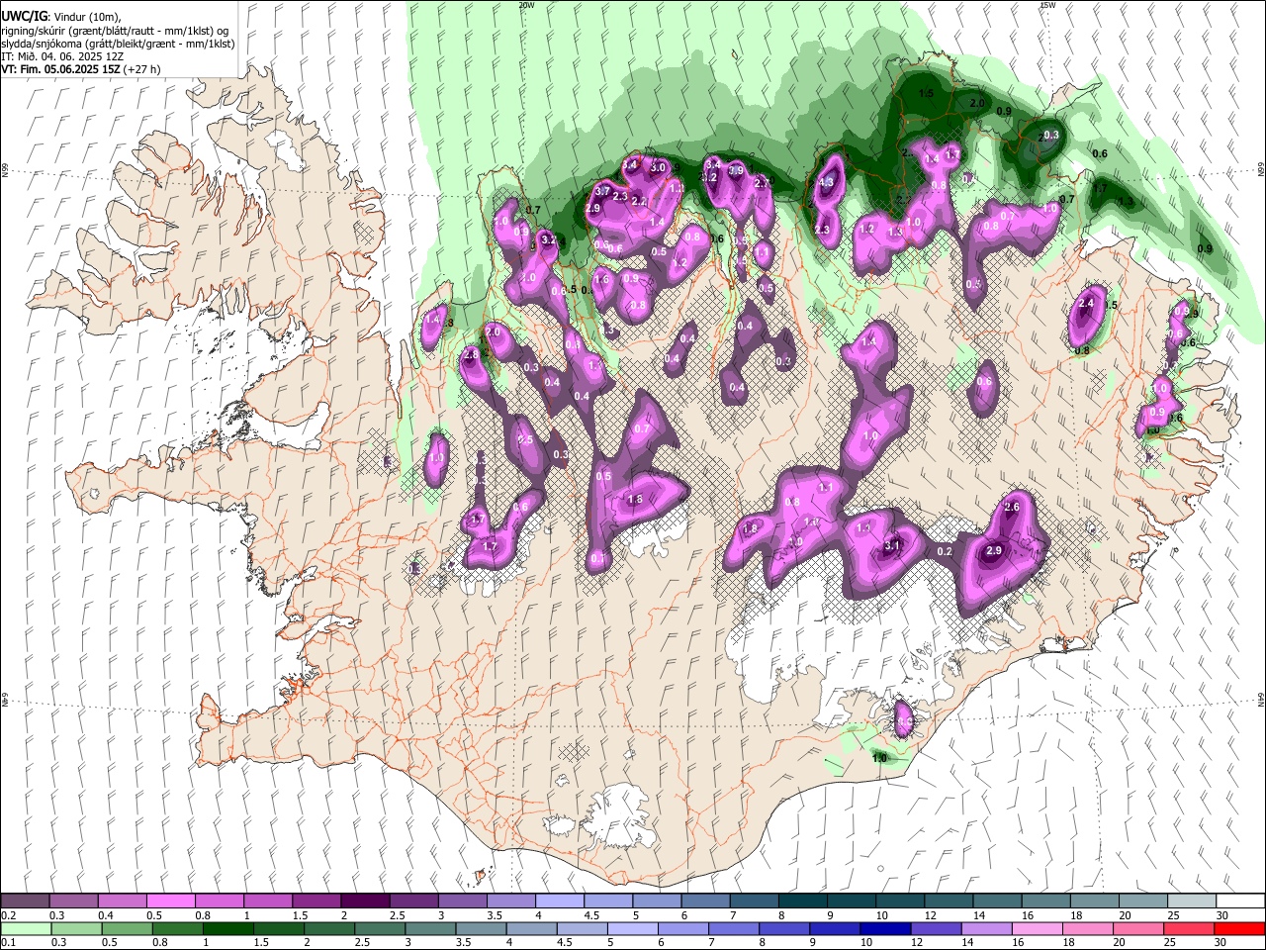Click the dark navy swatch right of lower legend's 10
Screen dimensions: 1266x950
click(883, 929)
